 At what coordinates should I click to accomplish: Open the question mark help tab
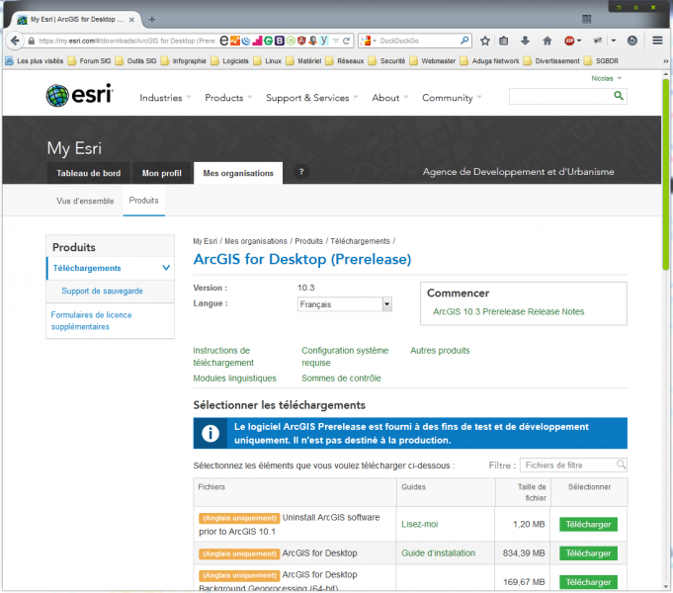click(301, 172)
